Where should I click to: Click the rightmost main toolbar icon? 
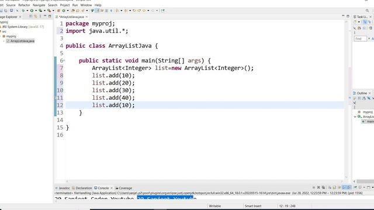pos(162,10)
